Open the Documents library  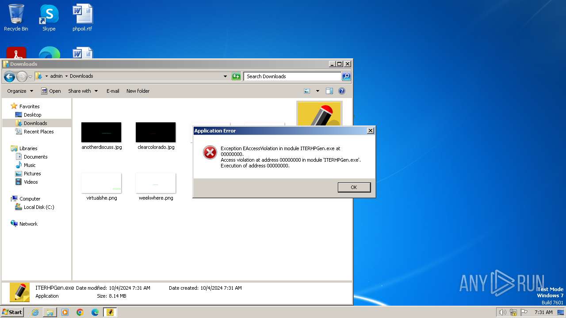click(x=35, y=157)
